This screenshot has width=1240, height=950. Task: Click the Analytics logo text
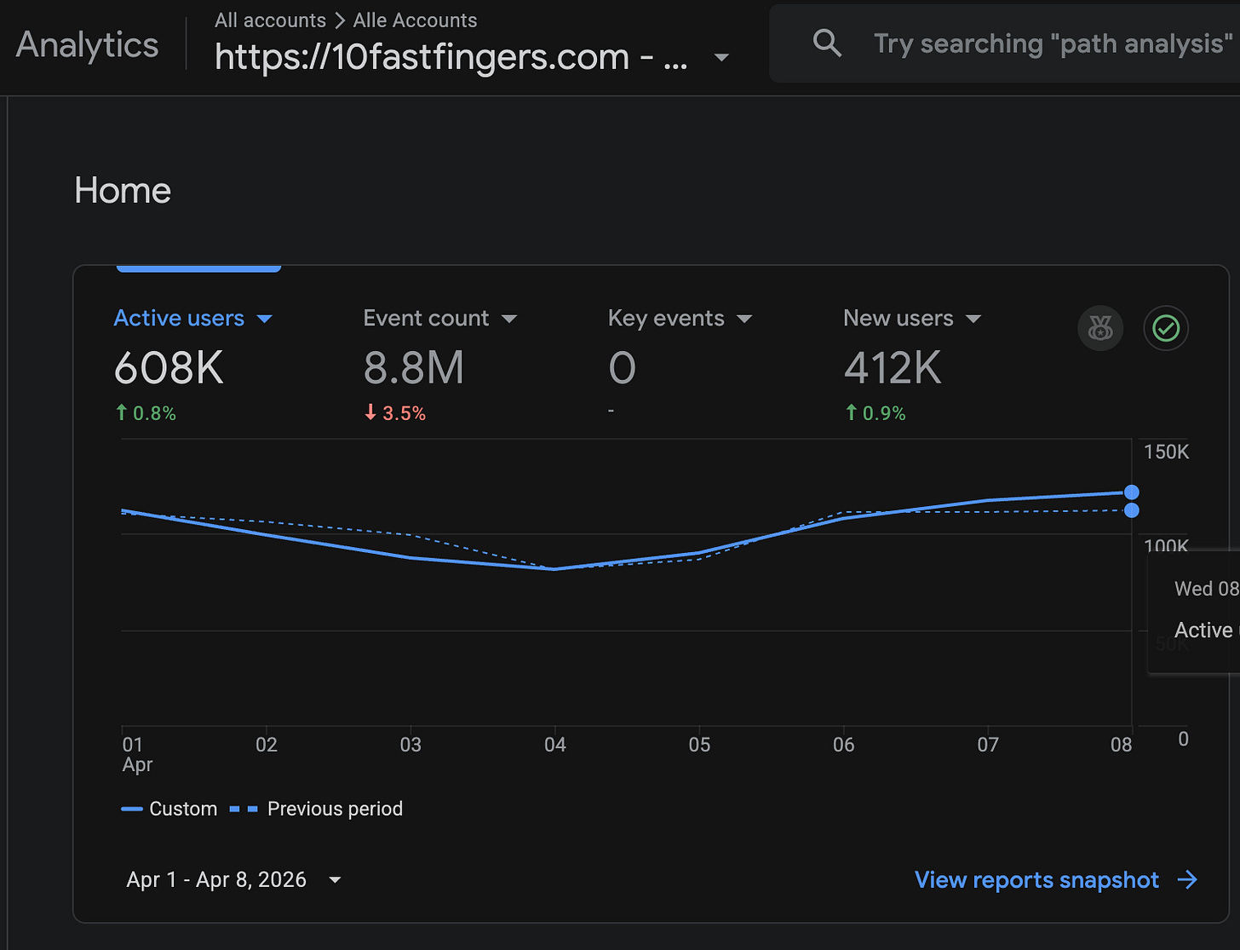click(87, 44)
